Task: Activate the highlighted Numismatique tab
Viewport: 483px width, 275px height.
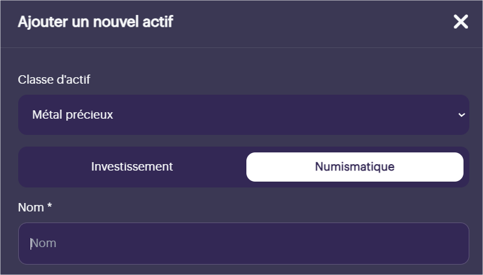Action: tap(355, 167)
